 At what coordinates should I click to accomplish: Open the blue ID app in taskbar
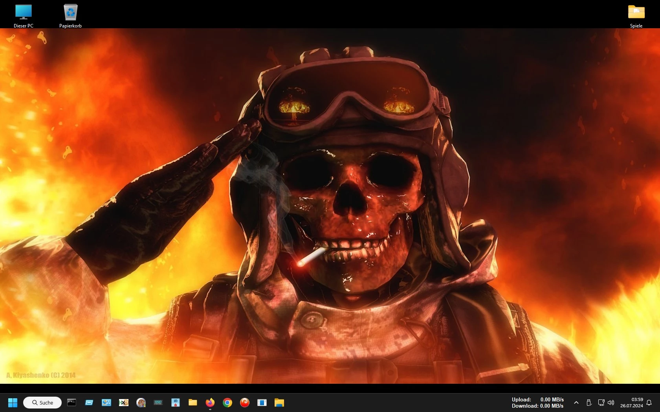(x=176, y=402)
